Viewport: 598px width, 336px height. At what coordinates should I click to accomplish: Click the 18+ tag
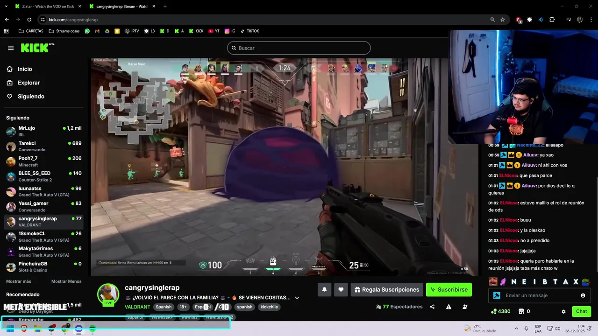pyautogui.click(x=183, y=307)
